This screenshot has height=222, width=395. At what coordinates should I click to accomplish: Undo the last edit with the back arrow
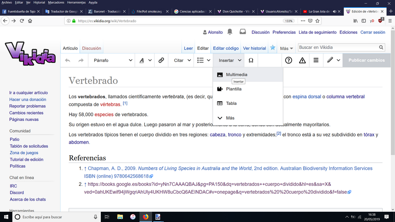67,60
